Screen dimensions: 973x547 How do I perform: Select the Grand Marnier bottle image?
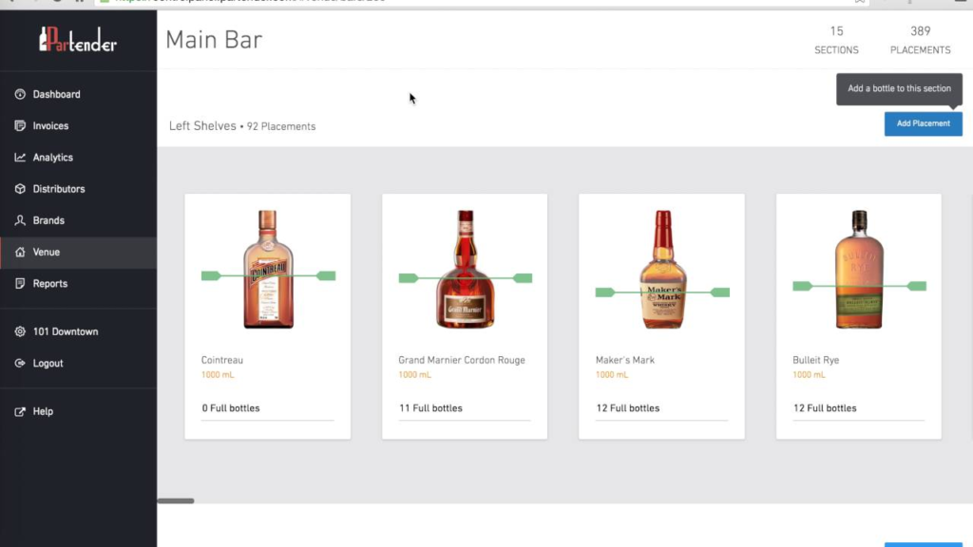pos(465,270)
